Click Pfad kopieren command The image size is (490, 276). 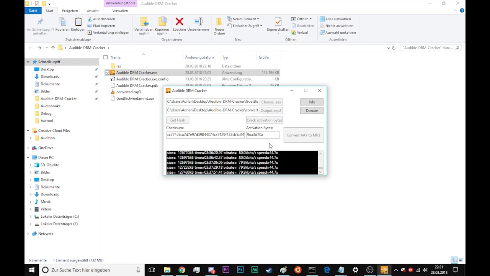pos(101,26)
